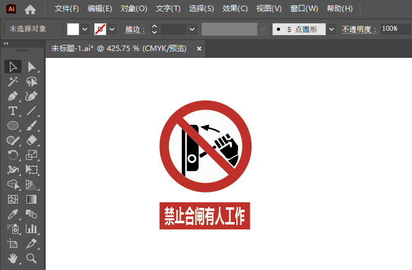Choose the Blend tool
The image size is (412, 270).
[x=31, y=214]
